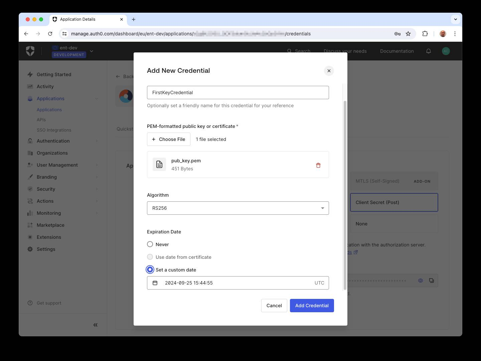Open Documentation in the top bar

[397, 51]
